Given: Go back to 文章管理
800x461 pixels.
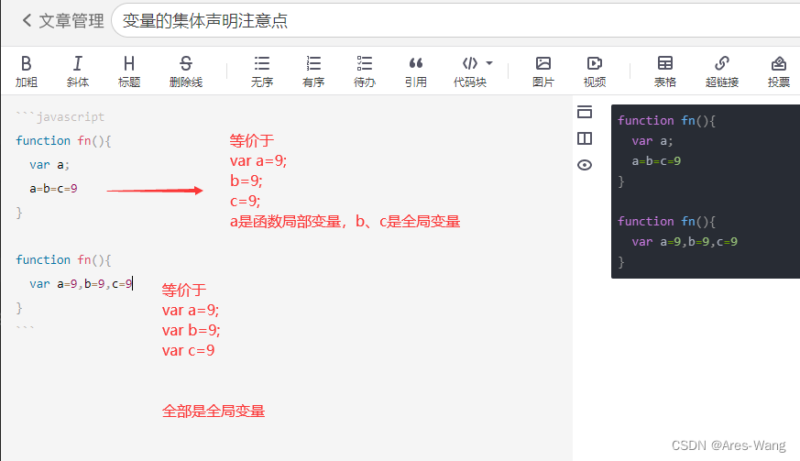Looking at the screenshot, I should click(62, 21).
